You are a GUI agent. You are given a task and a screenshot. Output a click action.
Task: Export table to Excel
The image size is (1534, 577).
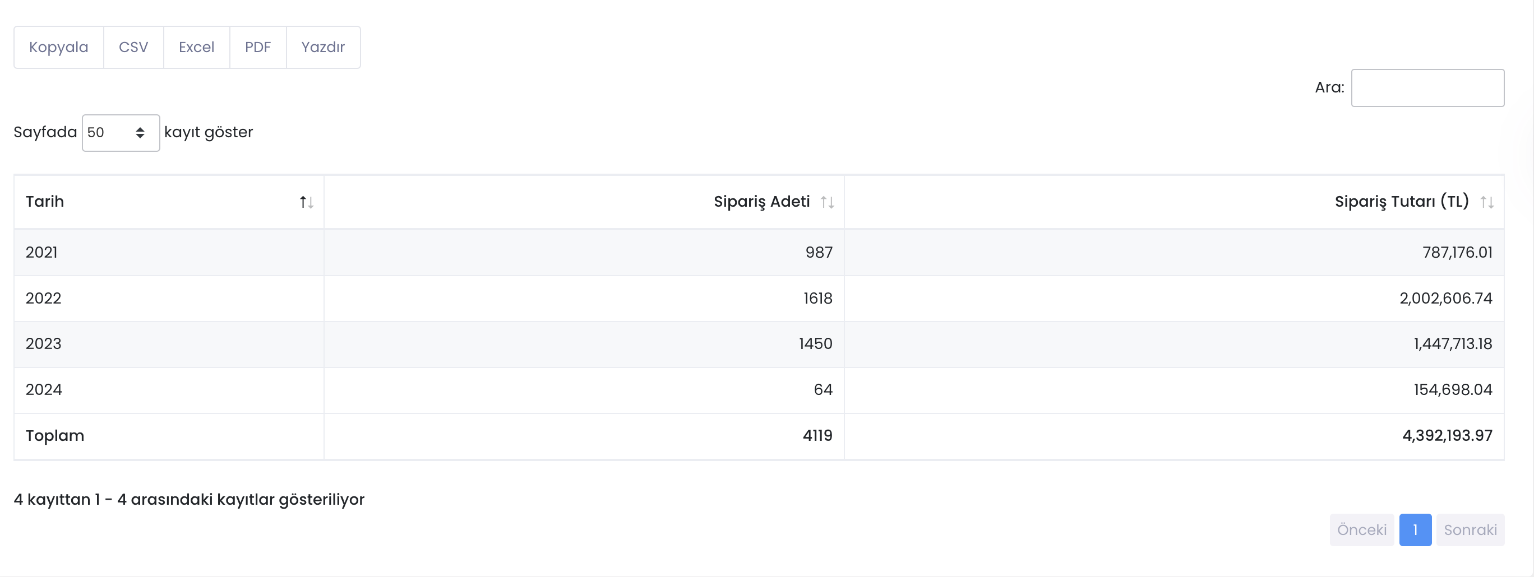click(196, 47)
